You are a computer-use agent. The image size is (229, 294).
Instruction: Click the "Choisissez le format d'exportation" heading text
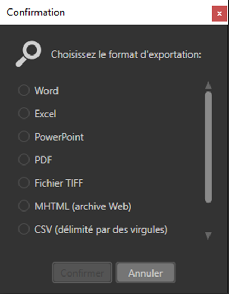126,54
